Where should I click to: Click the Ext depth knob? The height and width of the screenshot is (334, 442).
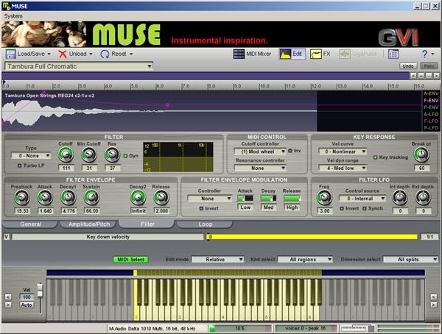click(x=423, y=197)
